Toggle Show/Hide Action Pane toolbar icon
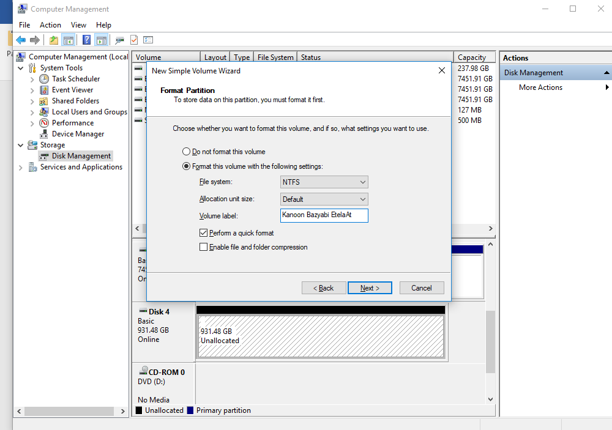 click(101, 40)
